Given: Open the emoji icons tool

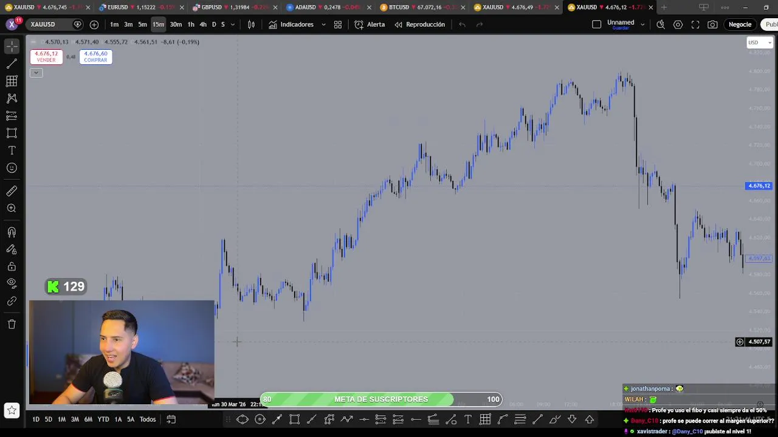Looking at the screenshot, I should [12, 168].
